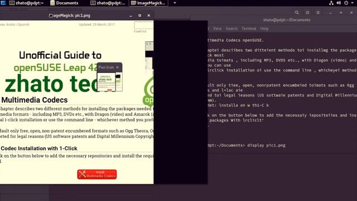Open View menu in terminal window
Viewport: 357px width, 201px height.
217,28
